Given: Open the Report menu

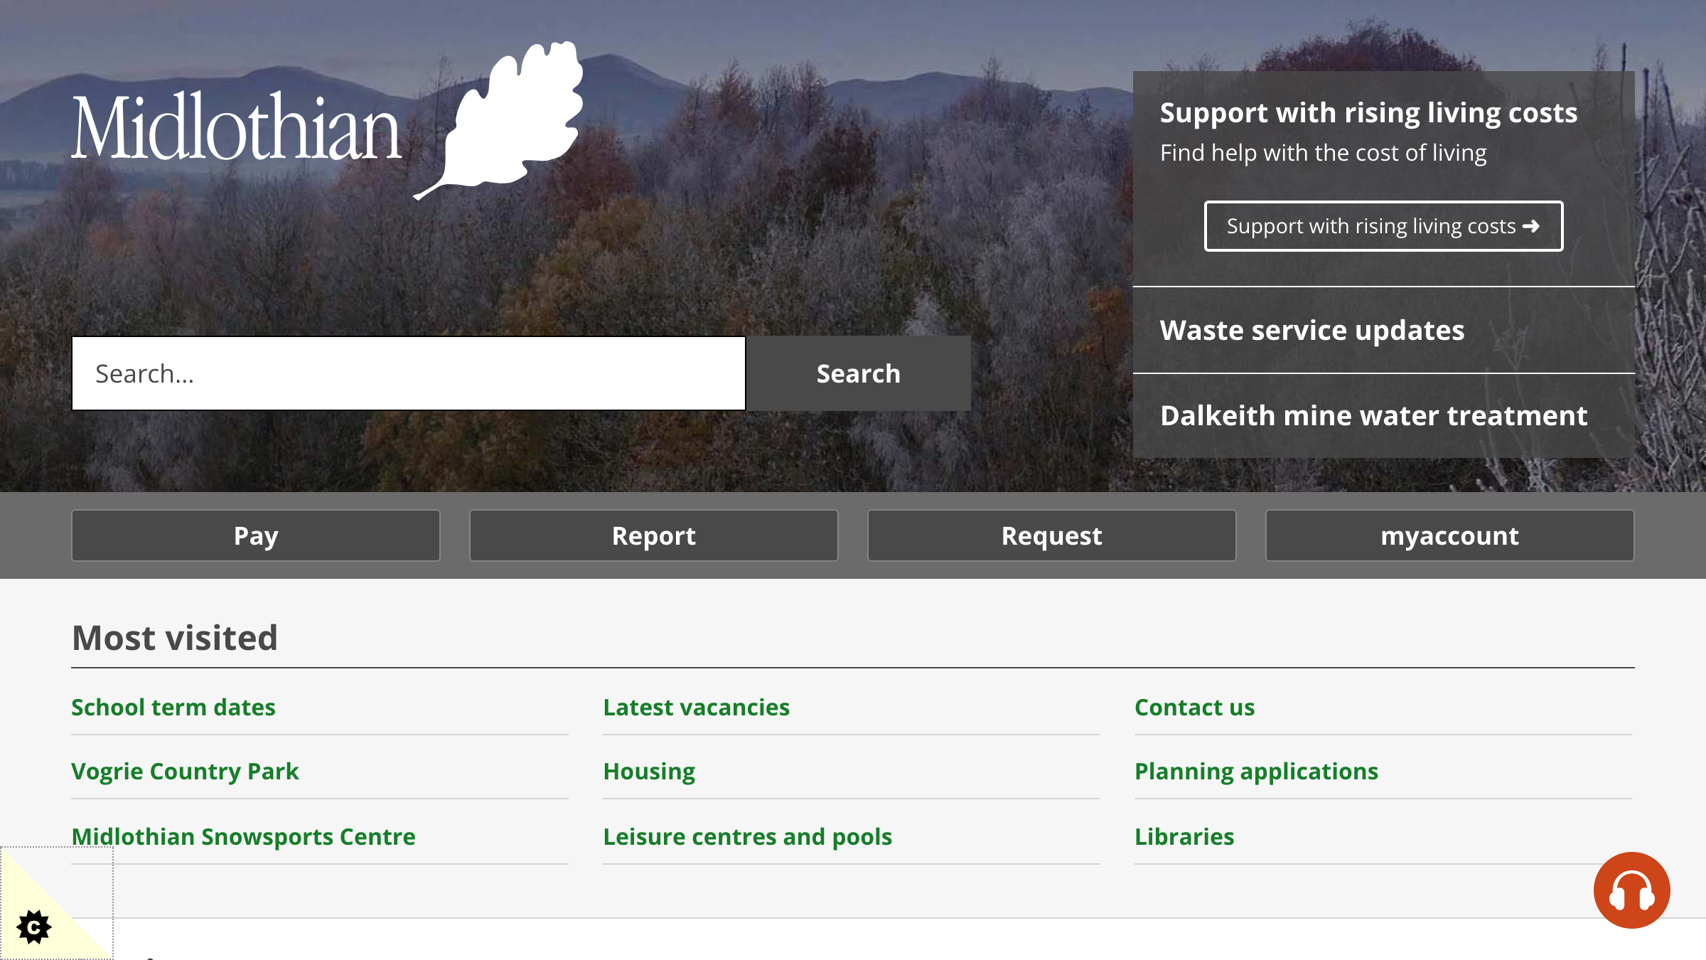Looking at the screenshot, I should coord(653,535).
